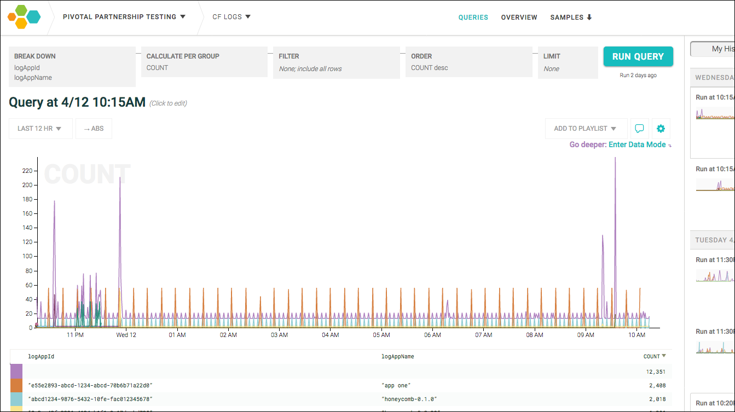This screenshot has width=735, height=412.
Task: Select the orange swatch of the app one row
Action: pos(16,385)
